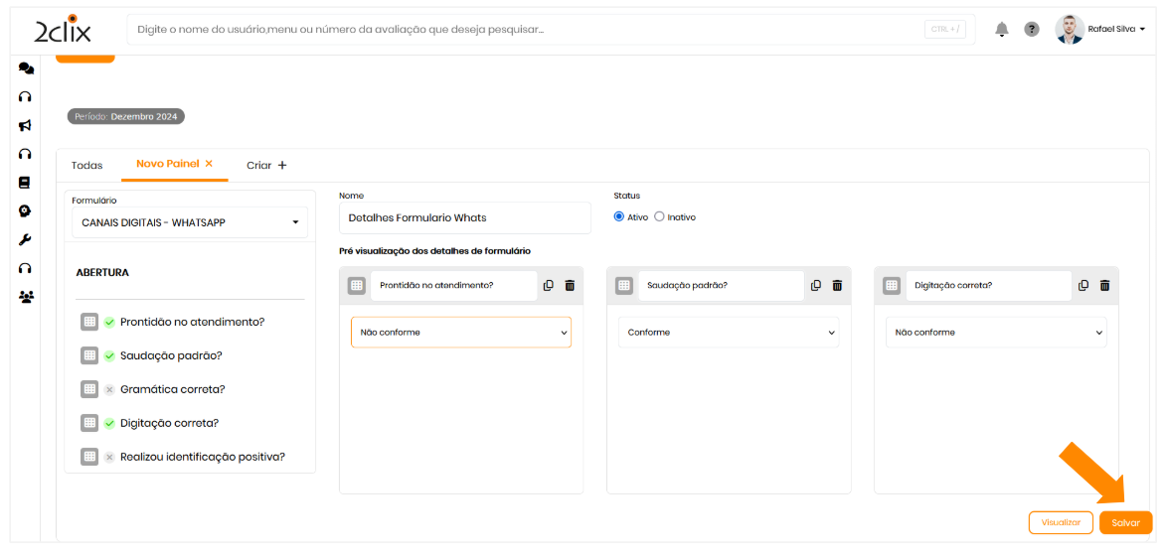Switch to the Todas tab
This screenshot has width=1166, height=554.
pyautogui.click(x=87, y=165)
